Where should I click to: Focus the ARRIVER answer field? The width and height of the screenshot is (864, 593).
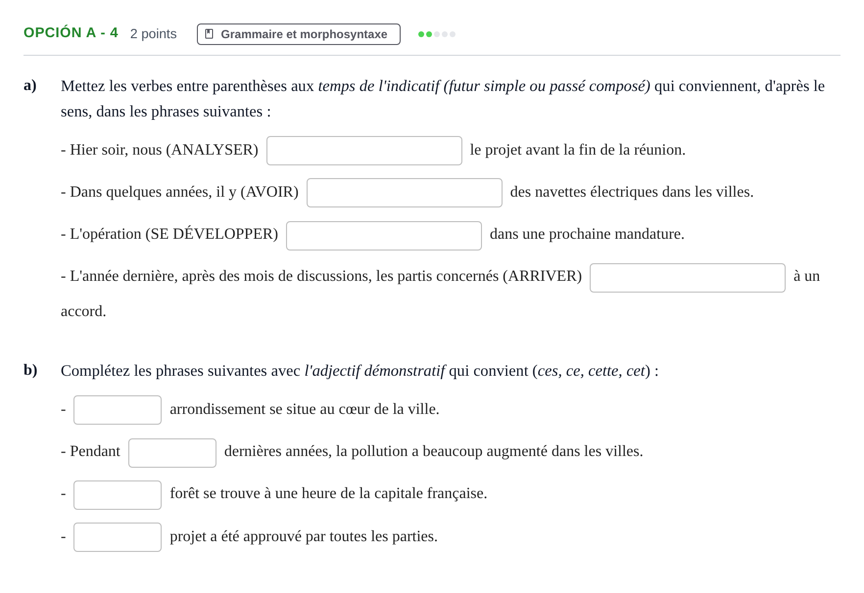point(688,278)
